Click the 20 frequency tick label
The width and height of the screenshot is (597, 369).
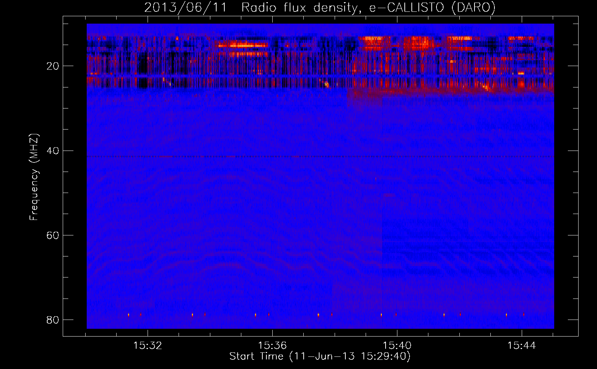pos(53,66)
